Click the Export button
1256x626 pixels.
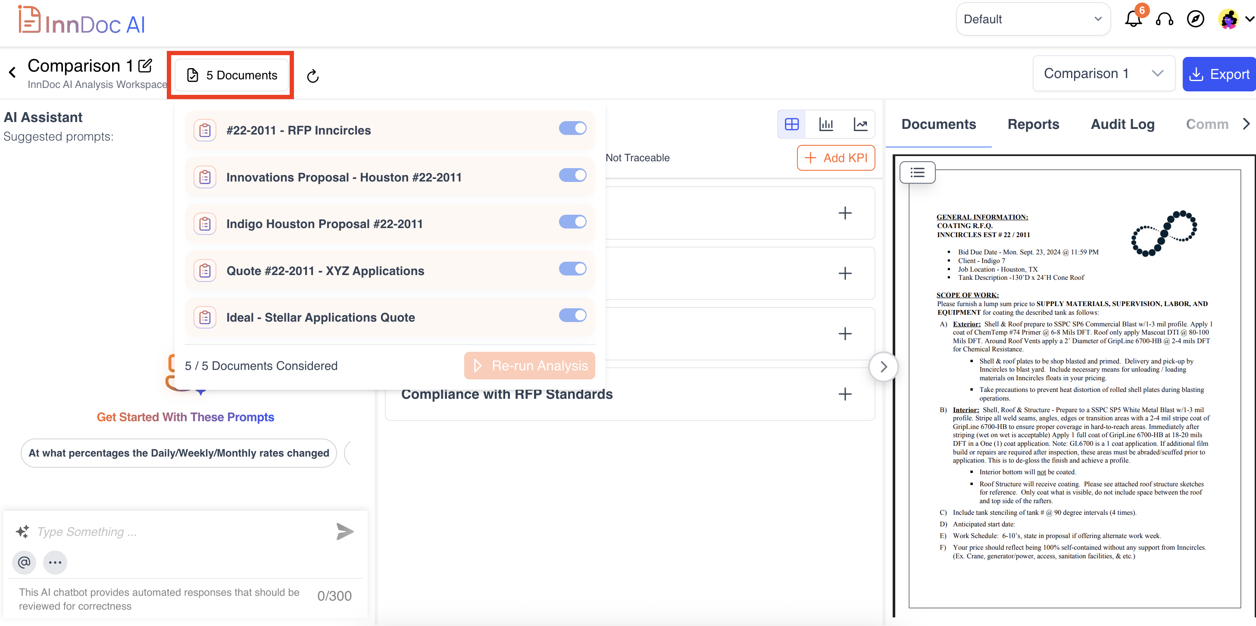click(1219, 74)
